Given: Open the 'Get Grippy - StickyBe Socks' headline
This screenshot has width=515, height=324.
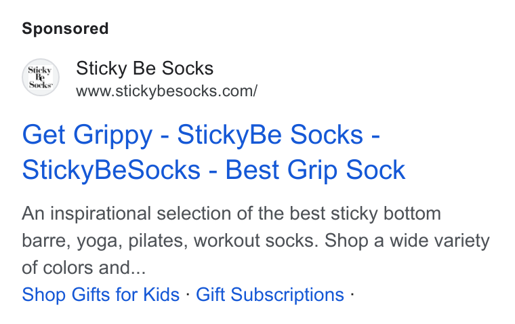Looking at the screenshot, I should tap(201, 135).
